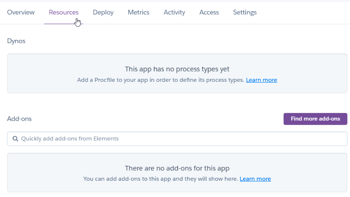Image resolution: width=350 pixels, height=197 pixels.
Task: Click "This app has no process types yet" message
Action: click(x=177, y=69)
